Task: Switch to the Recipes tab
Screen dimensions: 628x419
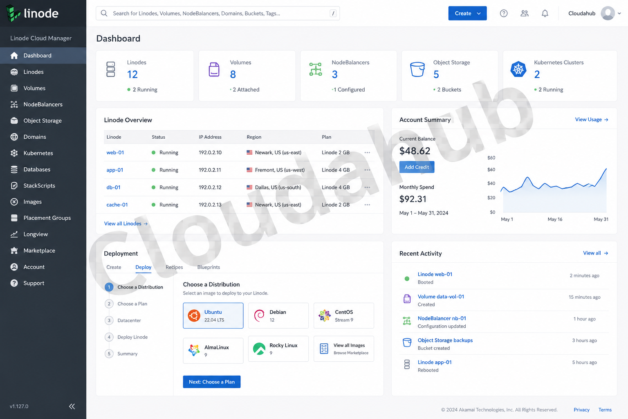Action: 174,267
